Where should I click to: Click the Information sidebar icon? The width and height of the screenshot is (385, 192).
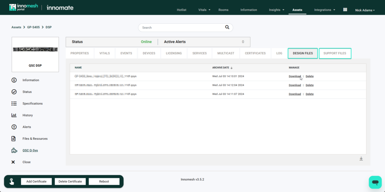(14, 80)
